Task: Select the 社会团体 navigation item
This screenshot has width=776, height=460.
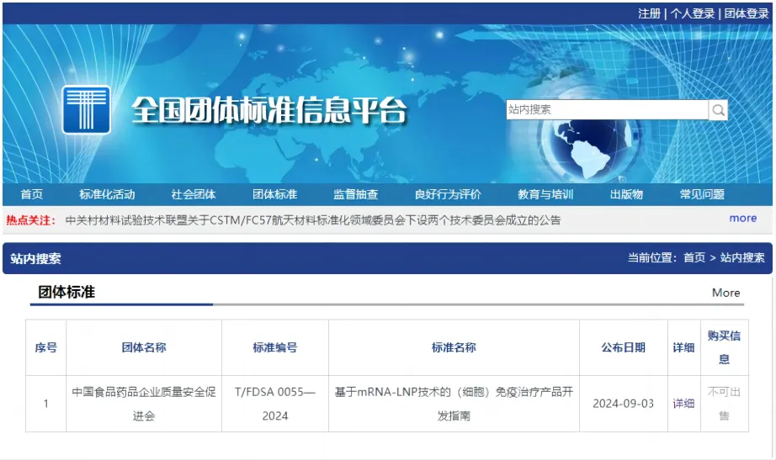Action: coord(194,194)
